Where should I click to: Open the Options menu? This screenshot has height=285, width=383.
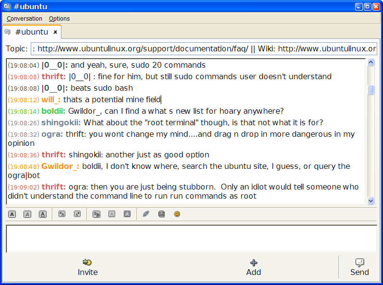pos(60,19)
